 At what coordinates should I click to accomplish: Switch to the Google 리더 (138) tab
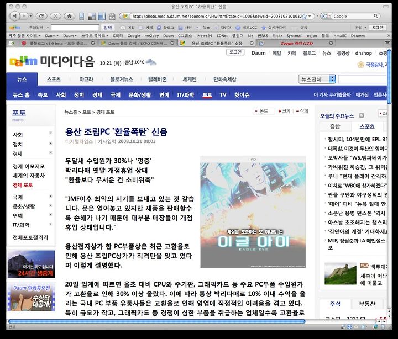point(296,44)
